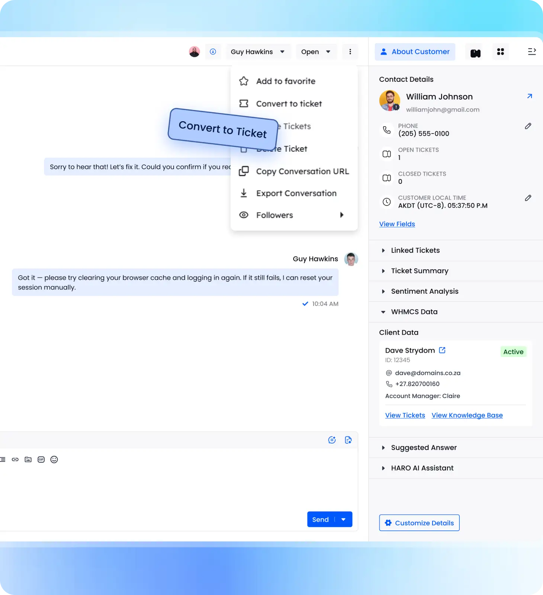Click the download circle icon beside avatar
The image size is (543, 595).
pyautogui.click(x=213, y=52)
